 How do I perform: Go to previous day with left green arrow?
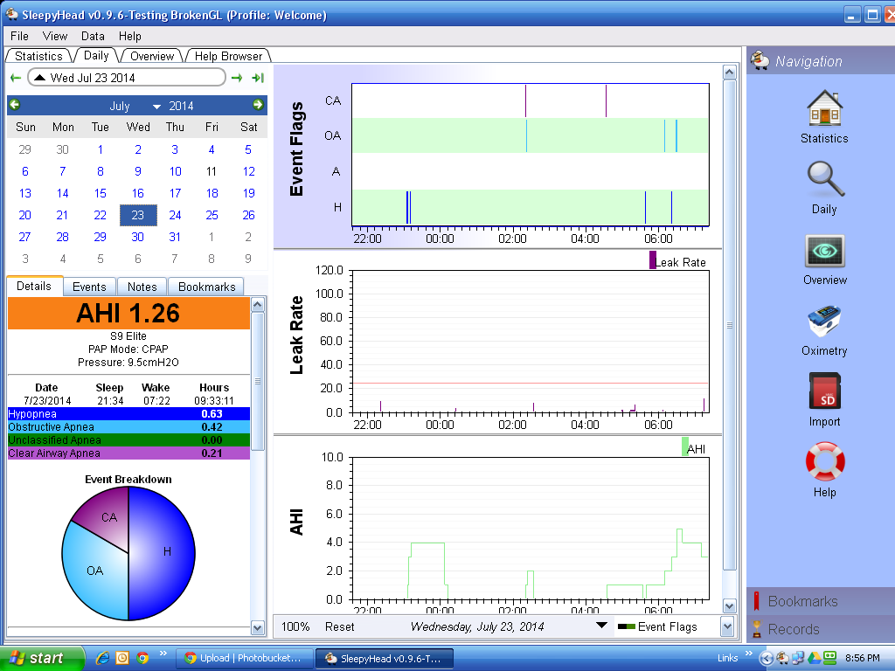click(x=15, y=78)
